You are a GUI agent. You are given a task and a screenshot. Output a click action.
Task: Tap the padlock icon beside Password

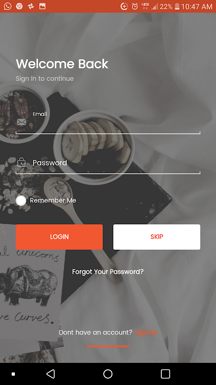(21, 162)
